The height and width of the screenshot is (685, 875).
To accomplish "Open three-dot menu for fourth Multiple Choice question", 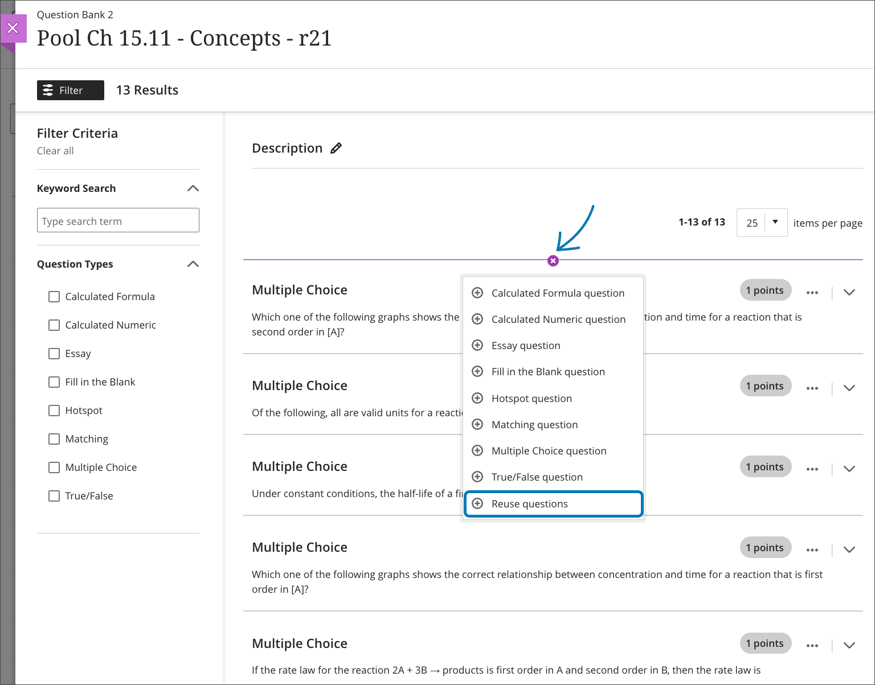I will [x=812, y=549].
